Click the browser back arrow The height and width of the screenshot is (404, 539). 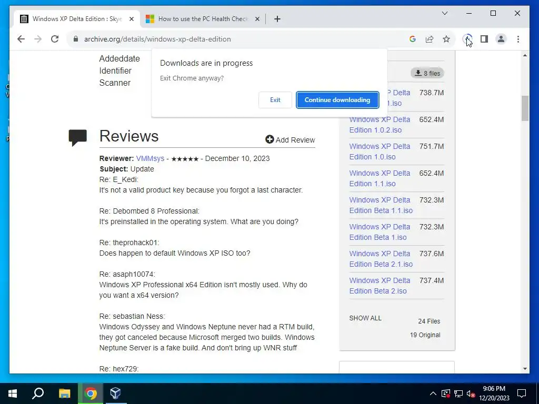point(21,39)
